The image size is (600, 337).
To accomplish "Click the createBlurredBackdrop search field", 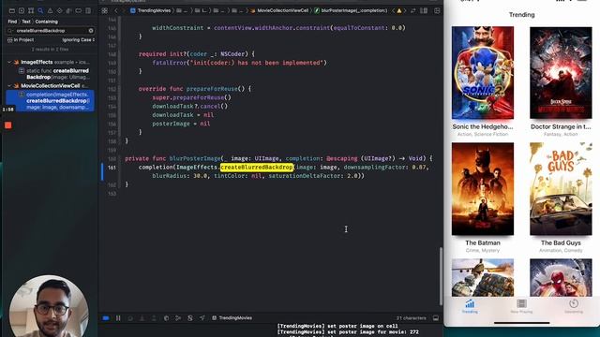I will [51, 31].
